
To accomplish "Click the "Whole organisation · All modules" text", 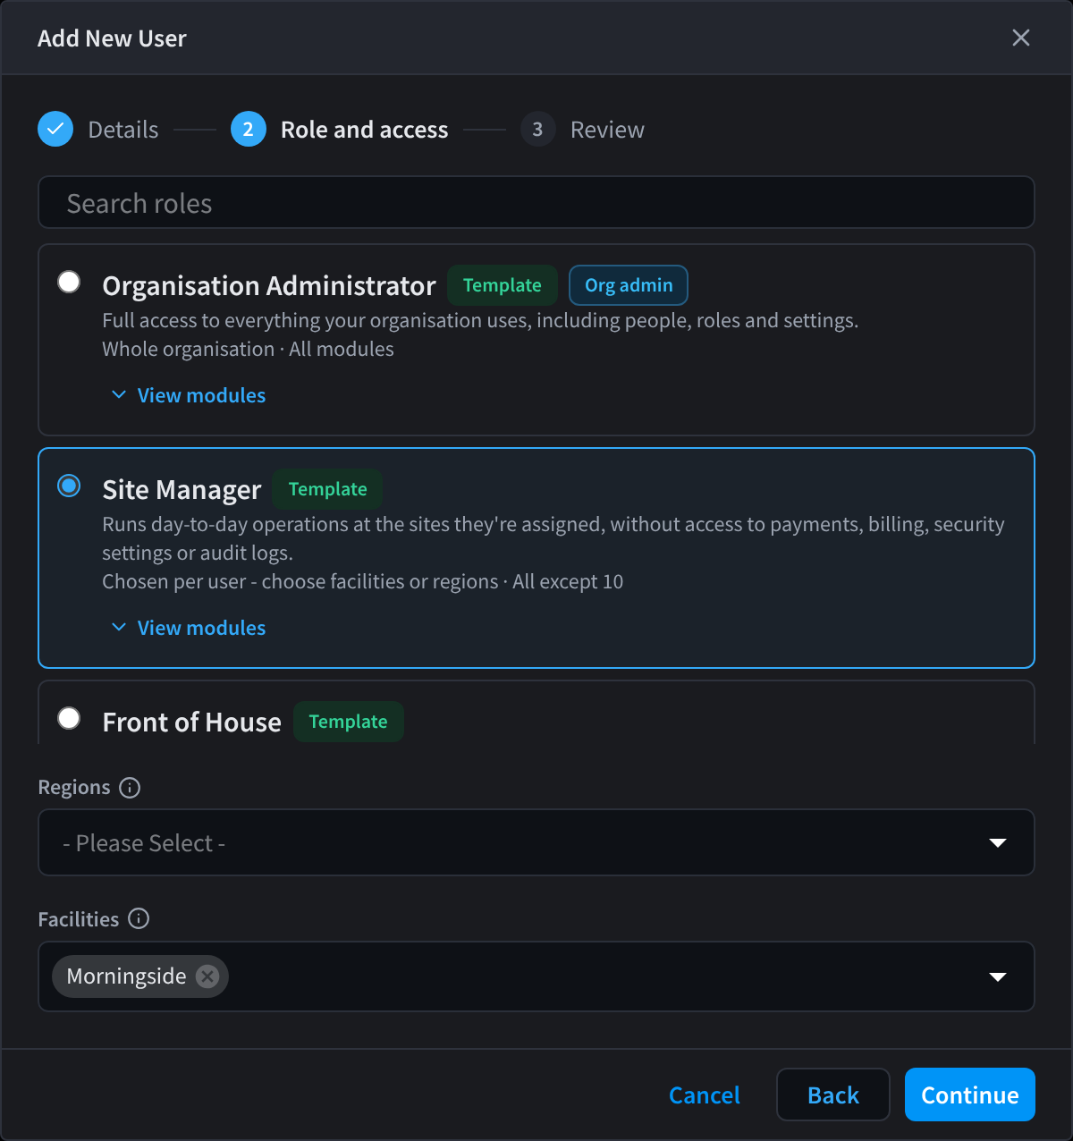I will [248, 349].
